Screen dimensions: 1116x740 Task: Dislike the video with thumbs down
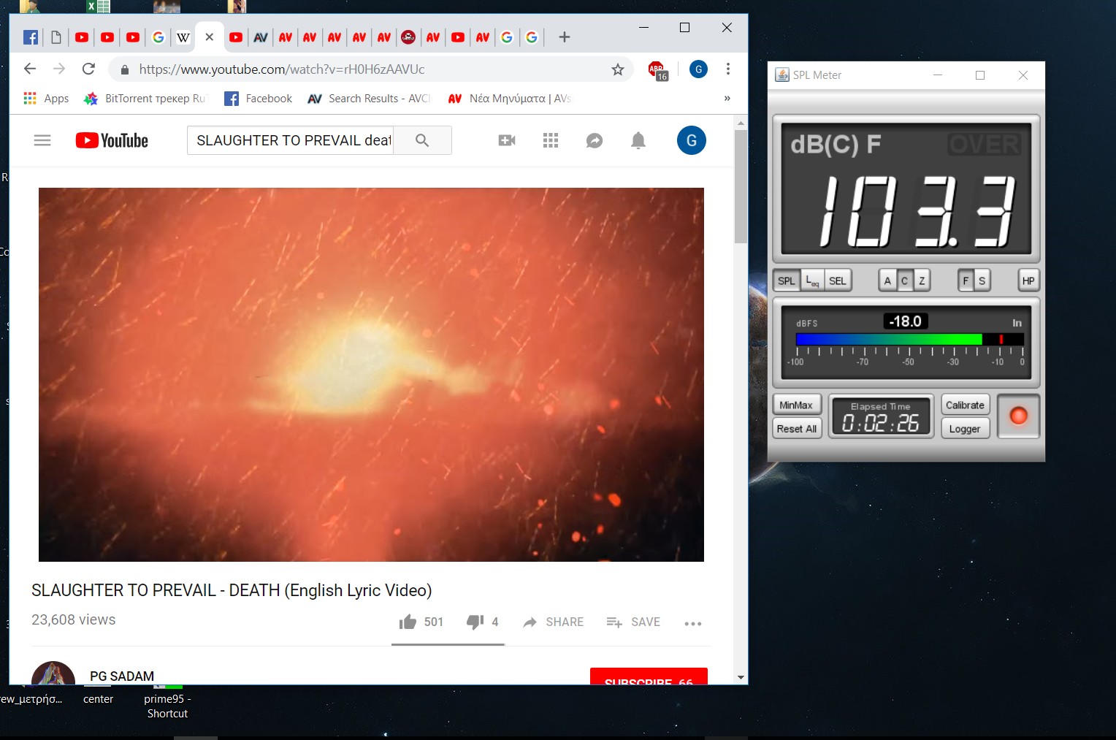[475, 622]
